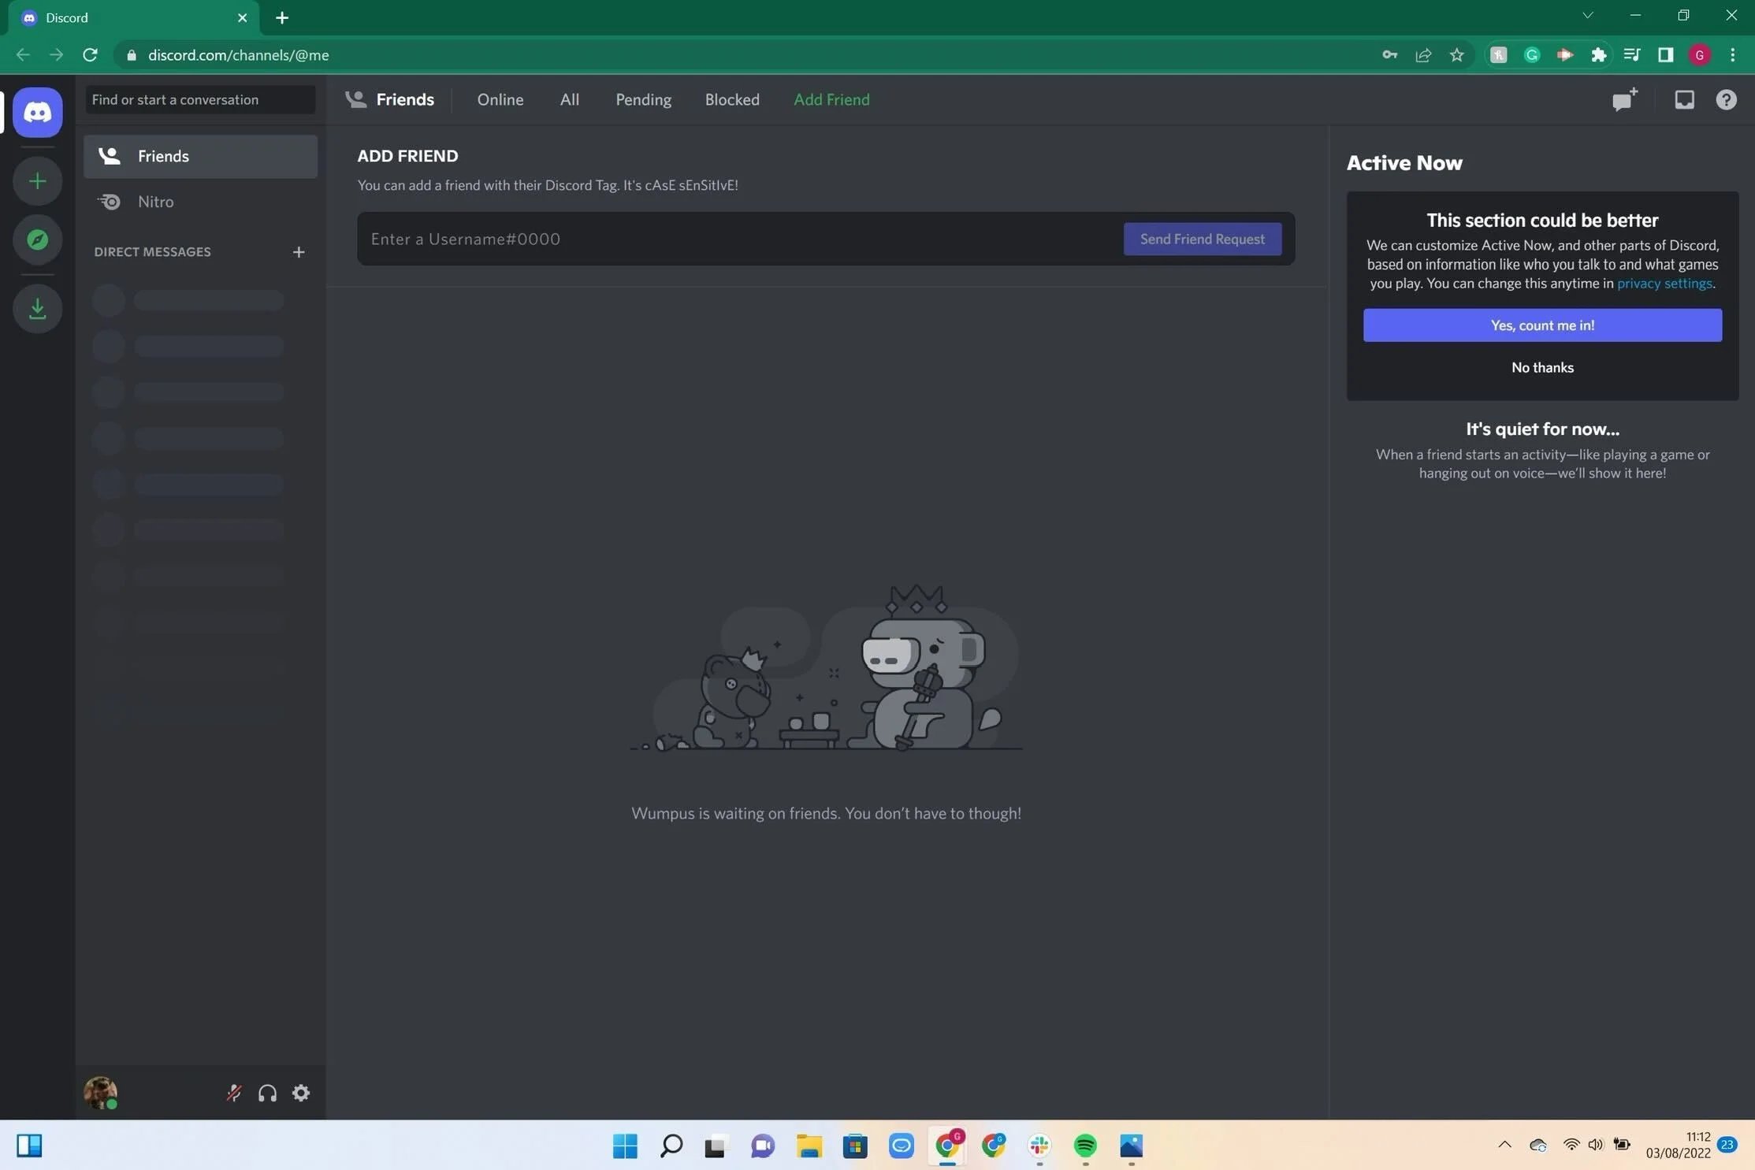The height and width of the screenshot is (1170, 1755).
Task: Select the All friends tab
Action: coord(569,99)
